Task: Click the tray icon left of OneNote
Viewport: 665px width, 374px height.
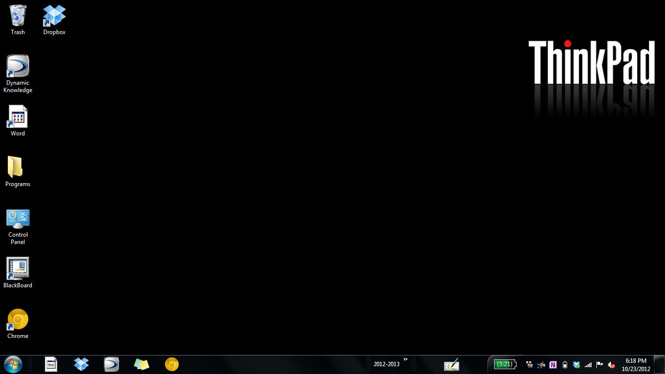Action: point(541,365)
